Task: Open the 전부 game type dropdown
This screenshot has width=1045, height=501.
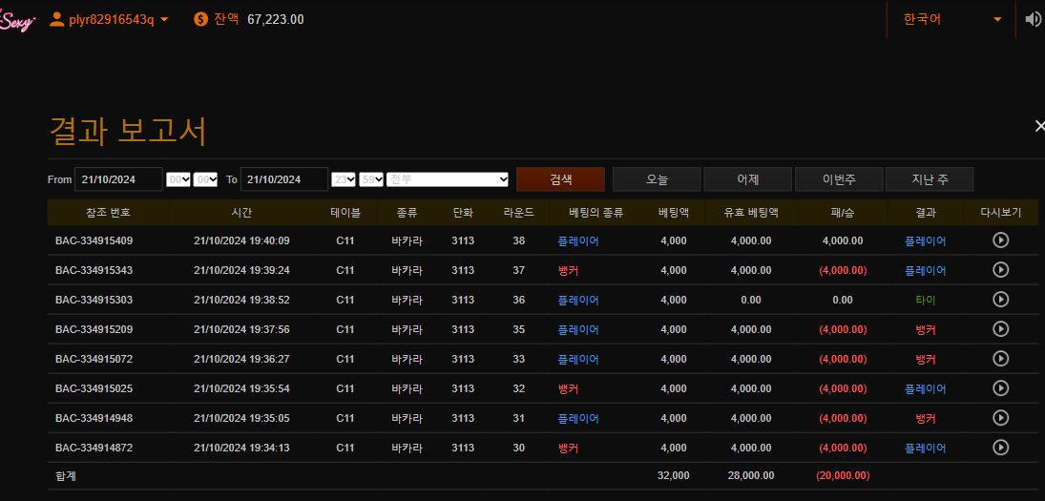Action: pyautogui.click(x=448, y=179)
